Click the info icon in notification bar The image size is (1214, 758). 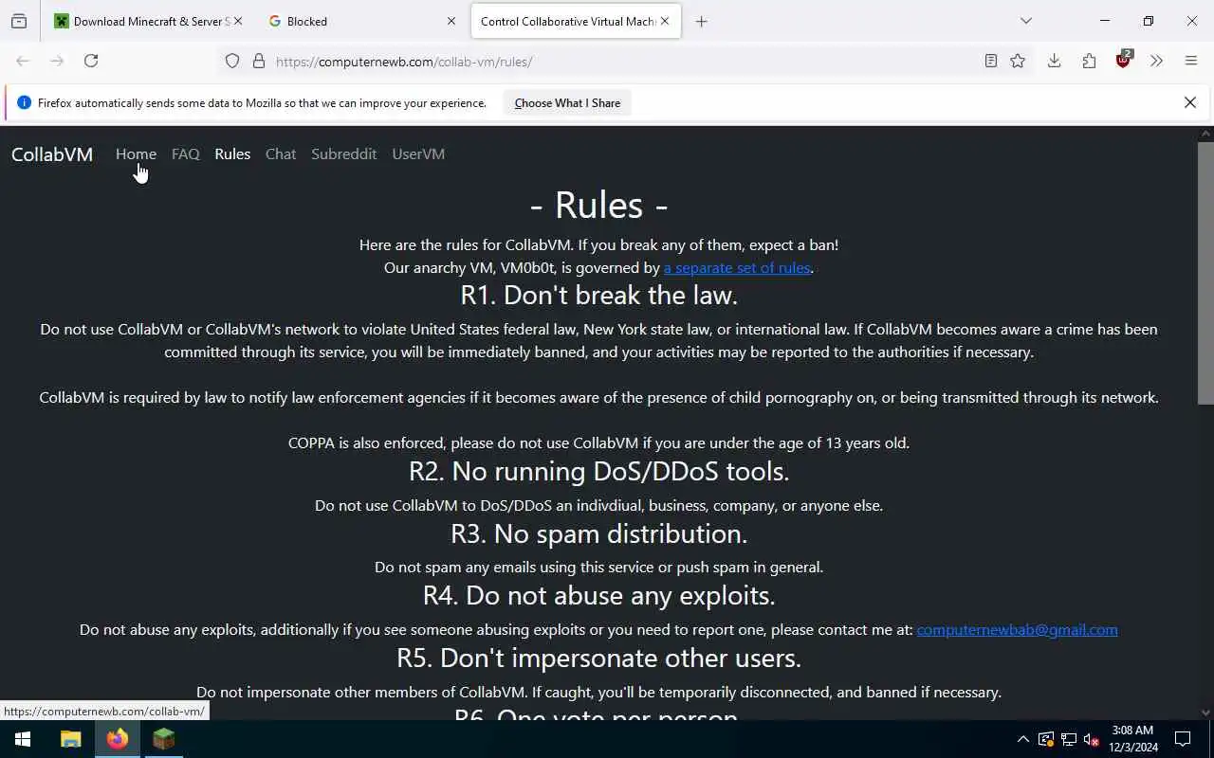pos(24,102)
